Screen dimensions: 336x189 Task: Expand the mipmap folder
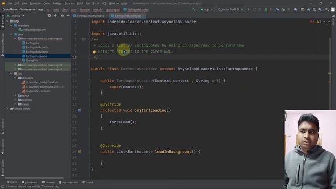tap(15, 100)
